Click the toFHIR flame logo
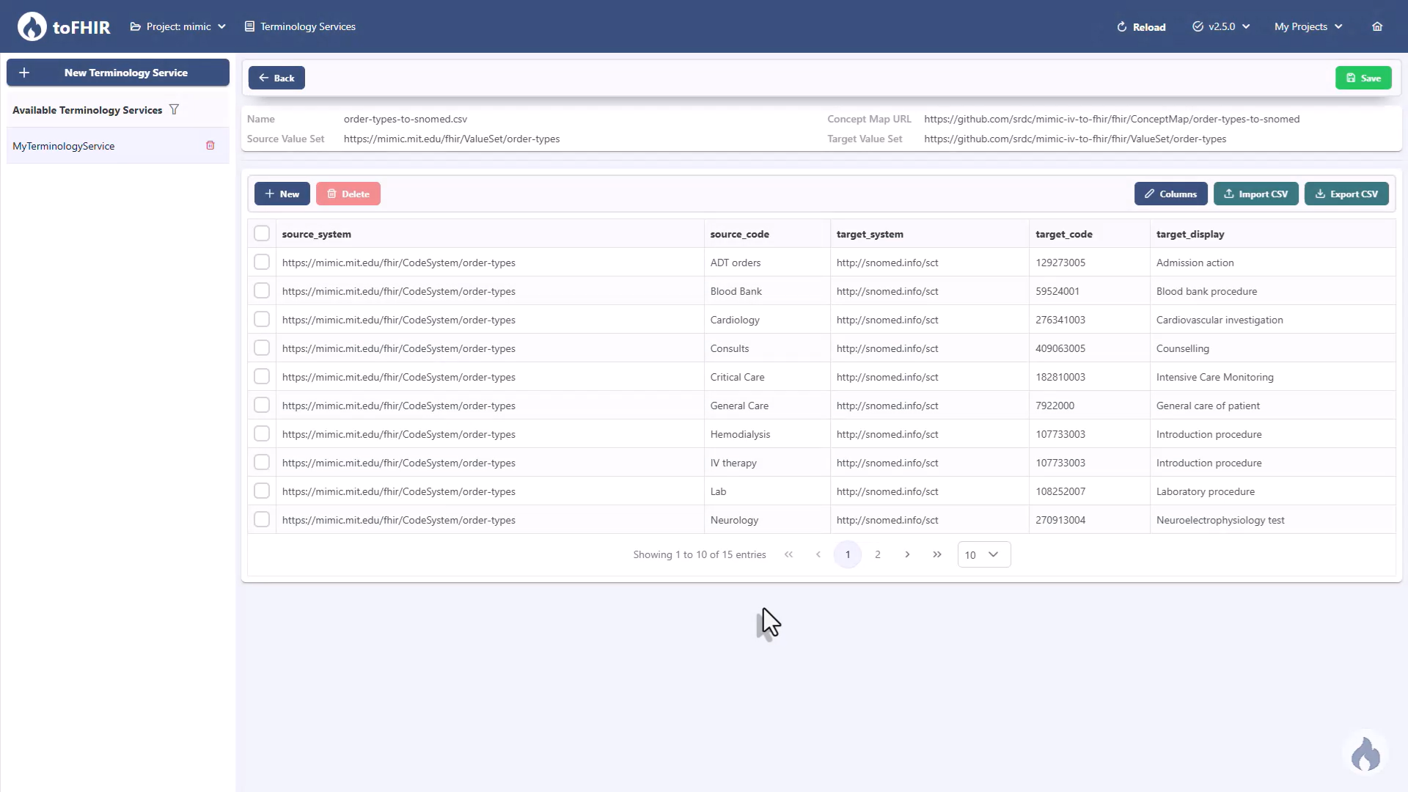Viewport: 1408px width, 792px height. click(31, 26)
